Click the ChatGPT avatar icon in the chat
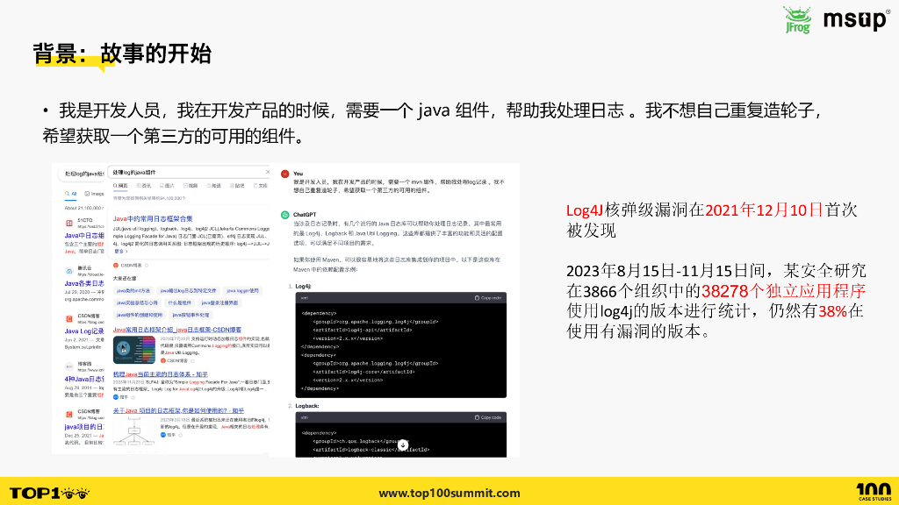Screen dimensions: 899x505 click(x=287, y=215)
